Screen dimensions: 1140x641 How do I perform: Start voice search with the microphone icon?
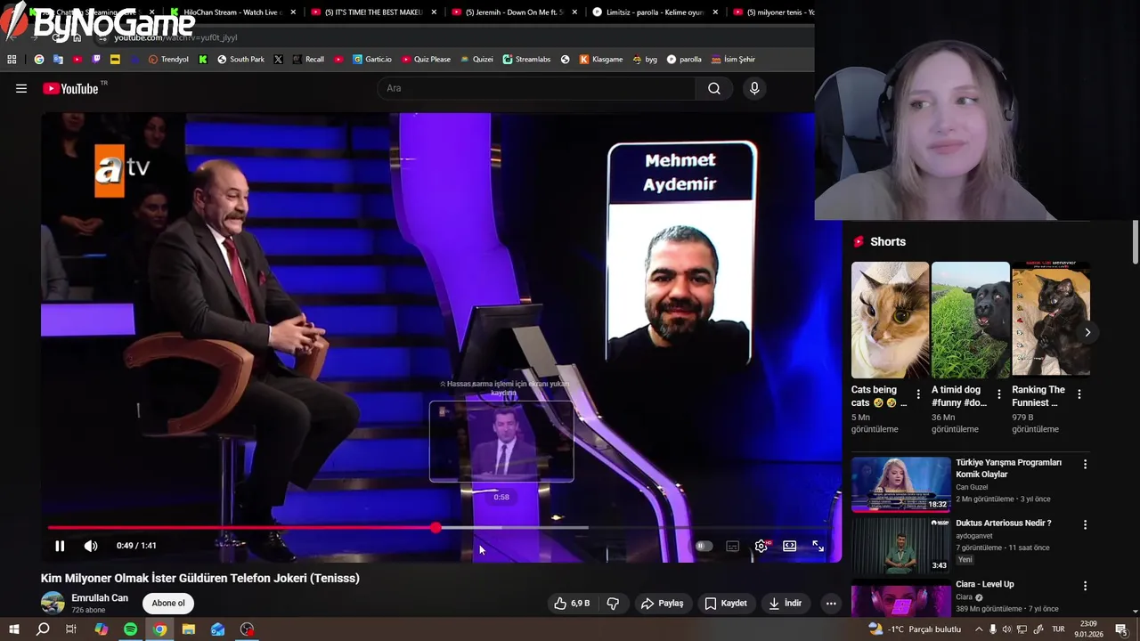tap(754, 88)
